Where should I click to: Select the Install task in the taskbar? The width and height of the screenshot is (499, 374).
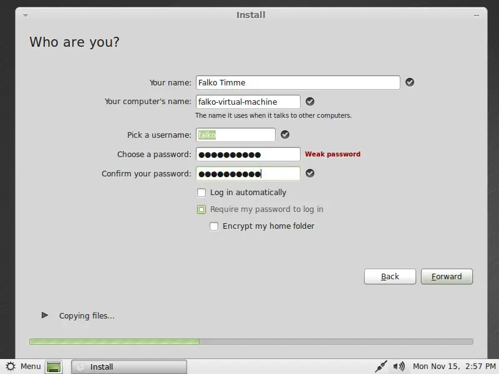129,367
